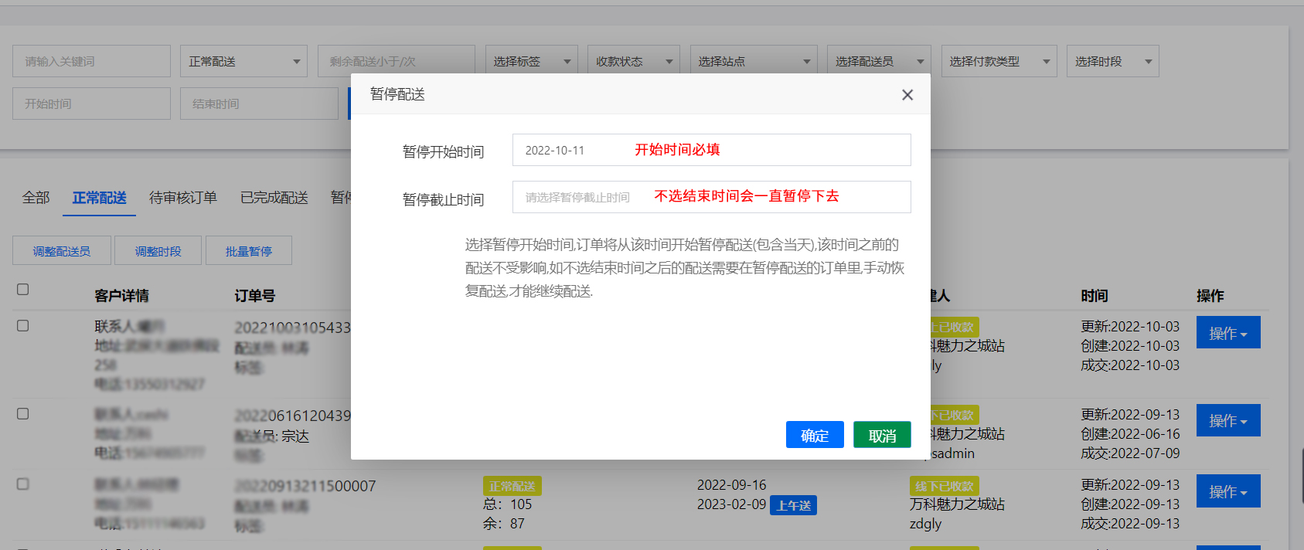The height and width of the screenshot is (550, 1304).
Task: Check the first order row checkbox
Action: [x=23, y=326]
